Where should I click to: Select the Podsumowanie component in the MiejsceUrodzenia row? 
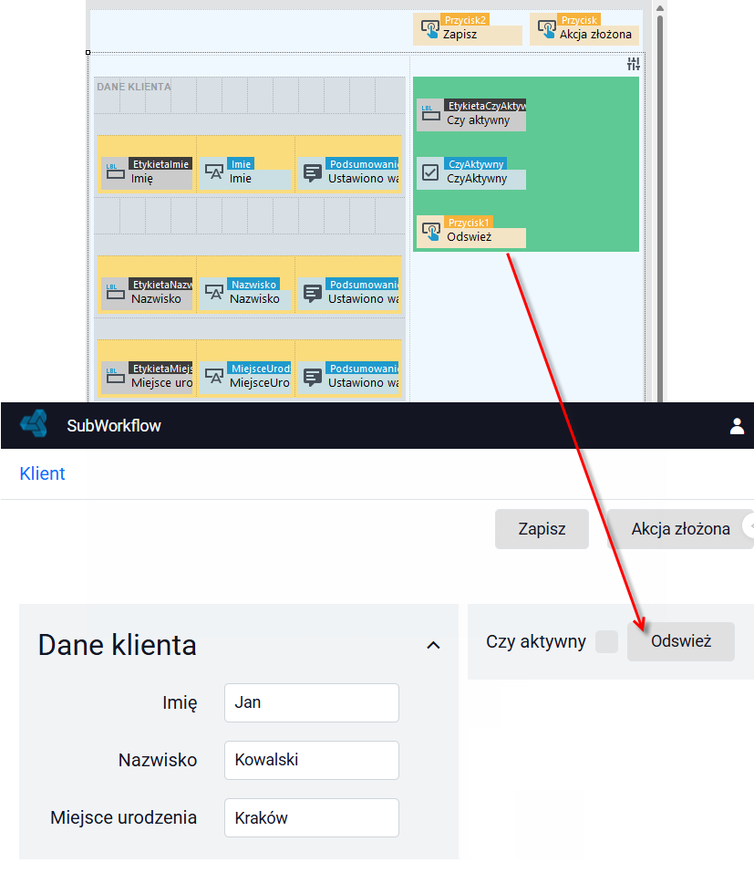tap(349, 377)
